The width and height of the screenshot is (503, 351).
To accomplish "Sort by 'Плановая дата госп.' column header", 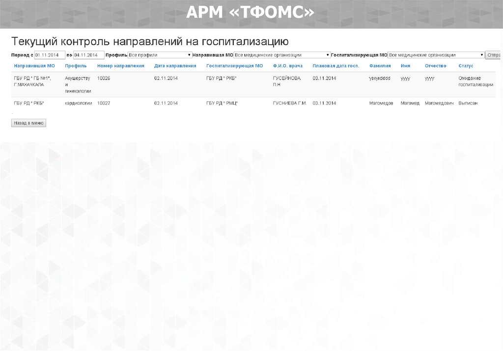I will point(336,66).
